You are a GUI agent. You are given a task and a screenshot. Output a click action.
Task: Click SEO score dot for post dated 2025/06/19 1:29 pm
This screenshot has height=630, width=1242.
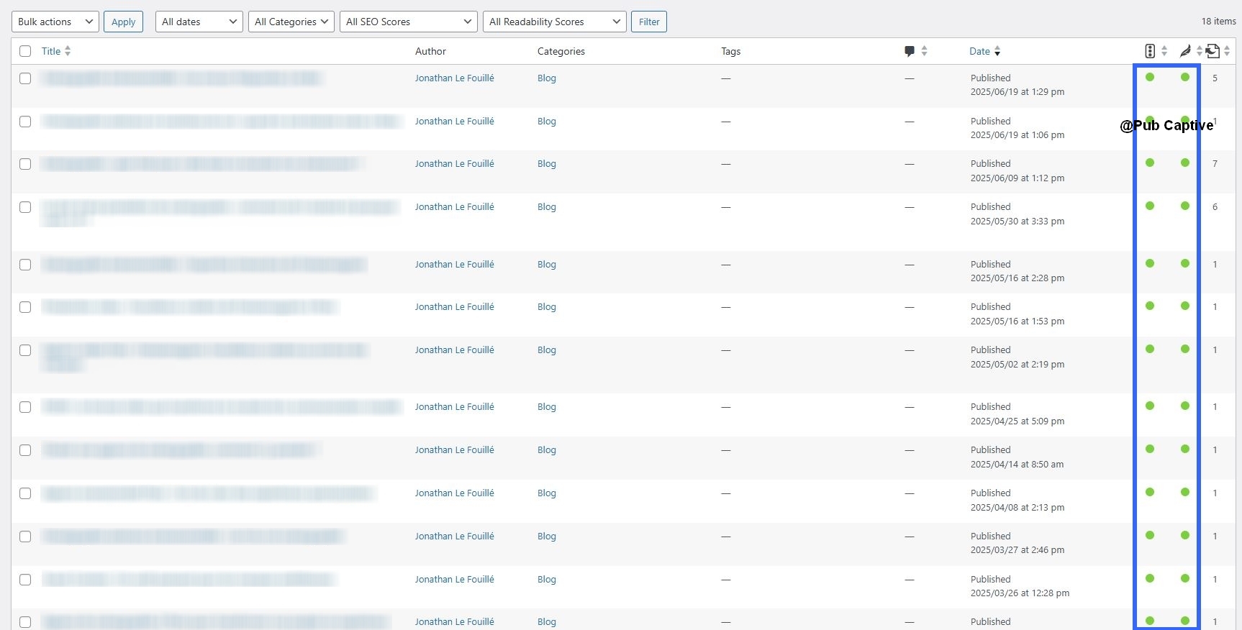pos(1150,77)
